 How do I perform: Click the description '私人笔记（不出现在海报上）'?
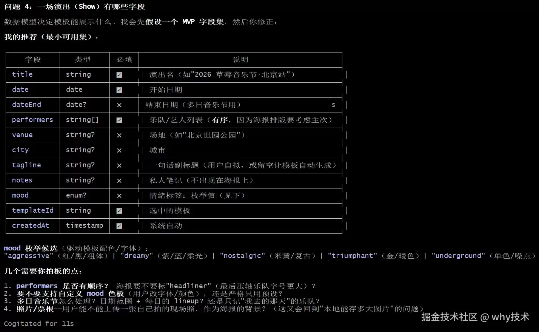pos(201,181)
